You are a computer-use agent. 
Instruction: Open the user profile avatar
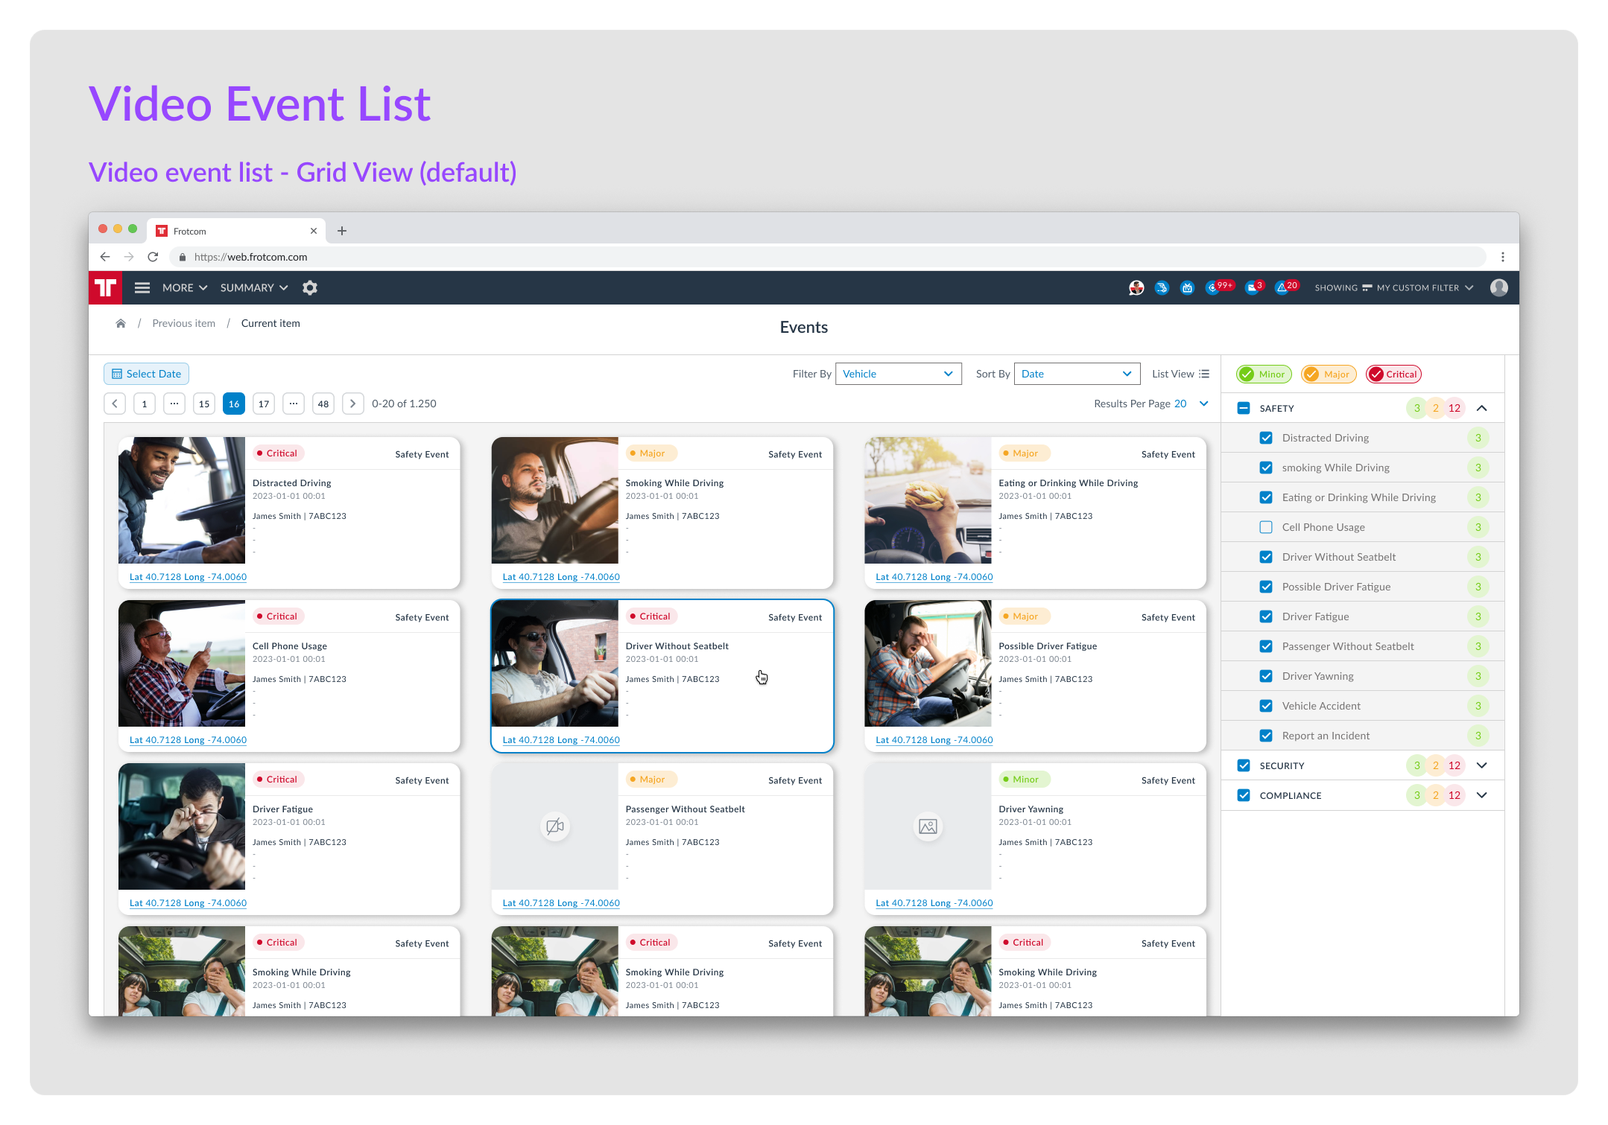coord(1498,288)
